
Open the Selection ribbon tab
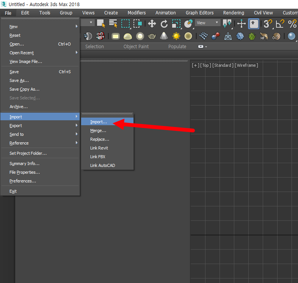pos(94,47)
